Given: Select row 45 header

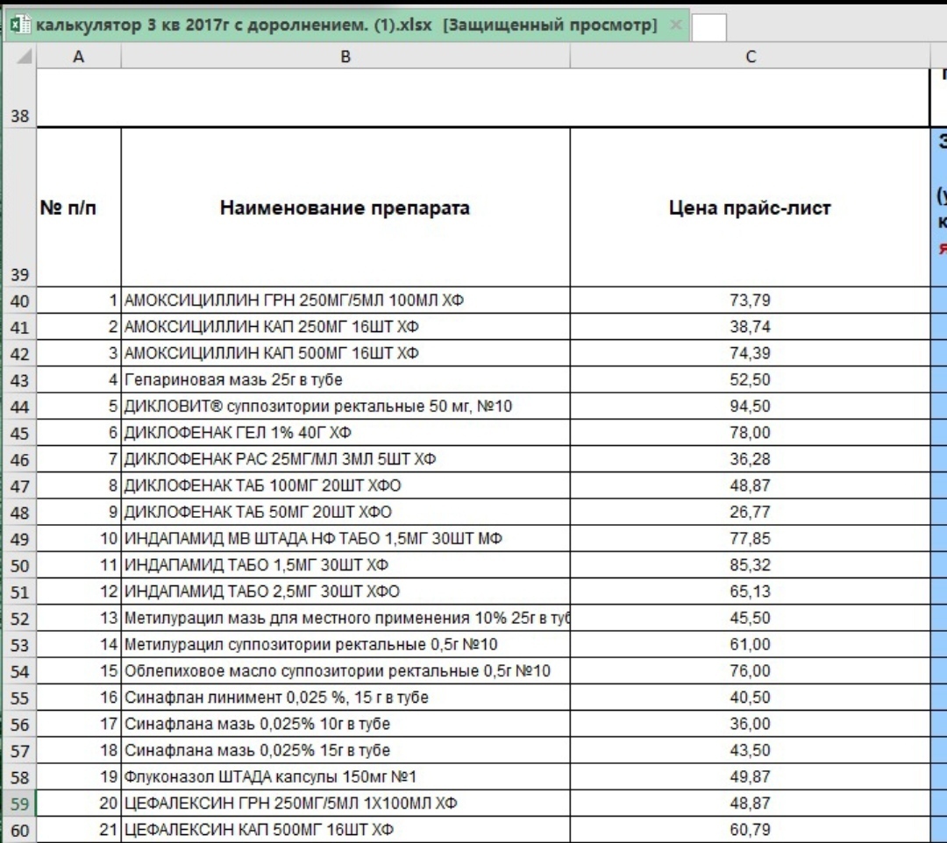Looking at the screenshot, I should click(20, 433).
